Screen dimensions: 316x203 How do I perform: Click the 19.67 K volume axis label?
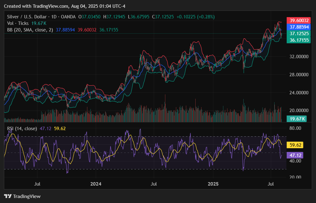coord(297,119)
